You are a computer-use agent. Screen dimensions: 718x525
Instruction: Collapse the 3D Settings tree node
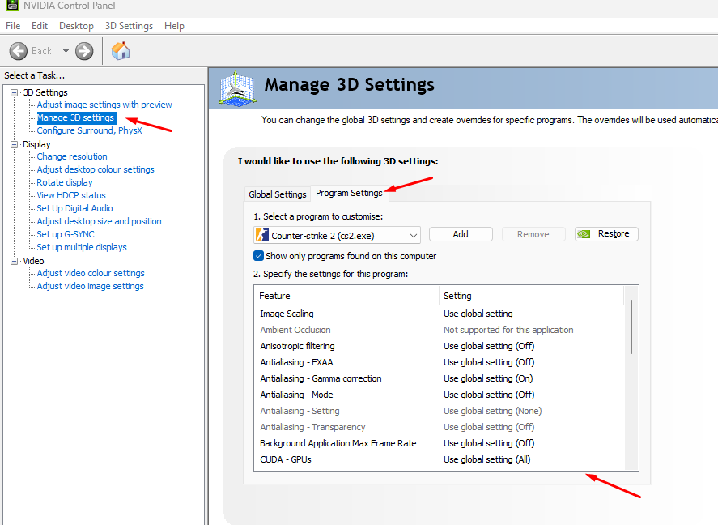click(15, 92)
